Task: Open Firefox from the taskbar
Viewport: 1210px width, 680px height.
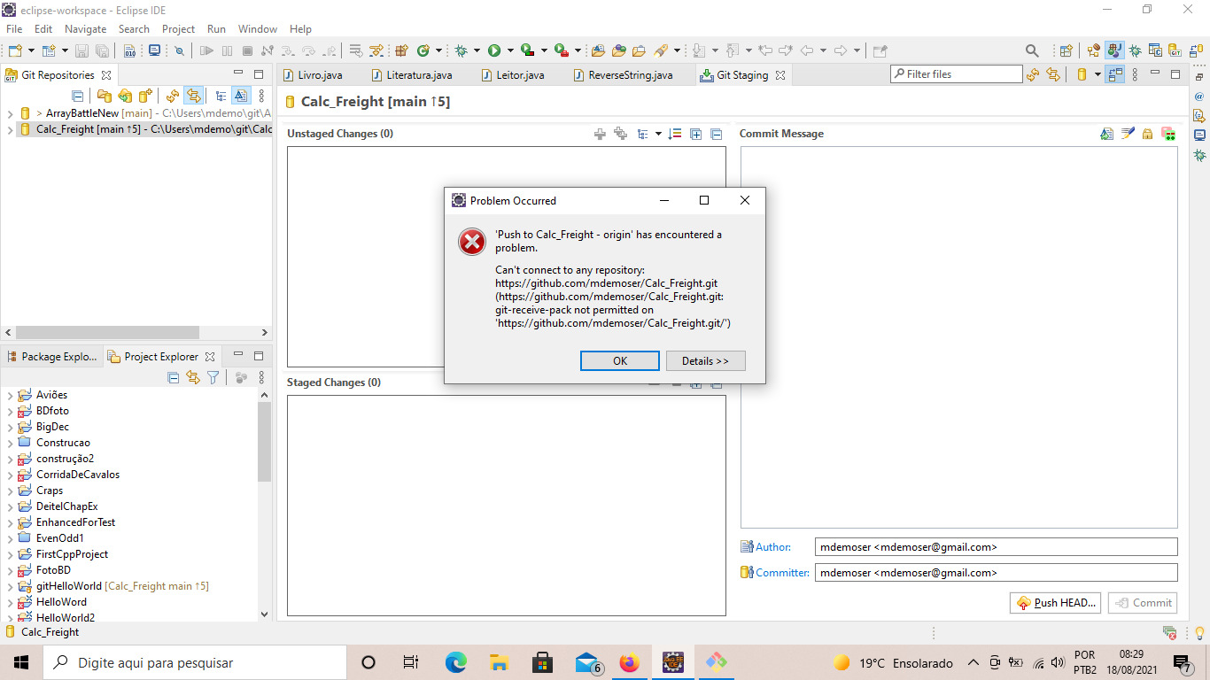Action: pos(629,662)
